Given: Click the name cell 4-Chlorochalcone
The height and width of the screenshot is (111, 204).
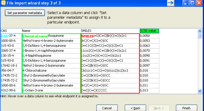Looking at the screenshot, I should [x=51, y=70].
